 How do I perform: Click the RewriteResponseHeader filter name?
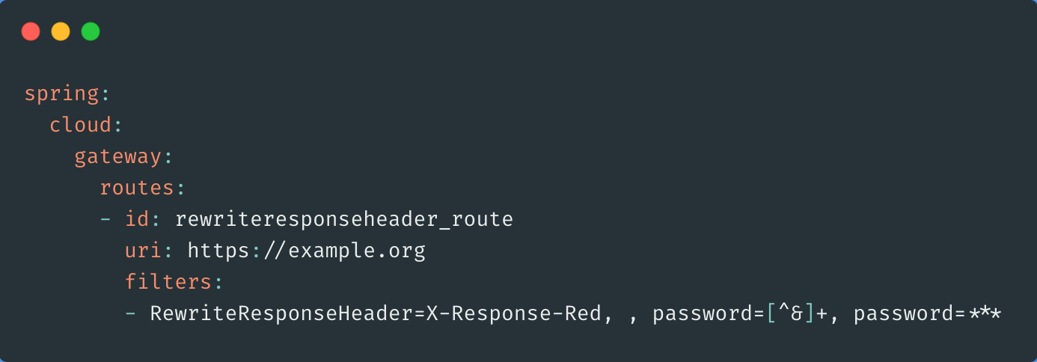tap(281, 314)
